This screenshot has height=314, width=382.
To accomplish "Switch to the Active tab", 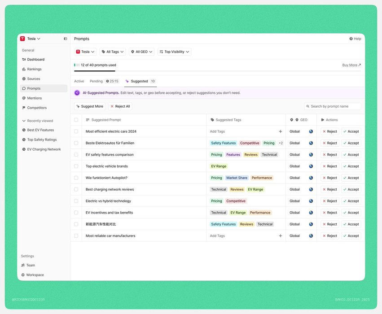I will 79,81.
